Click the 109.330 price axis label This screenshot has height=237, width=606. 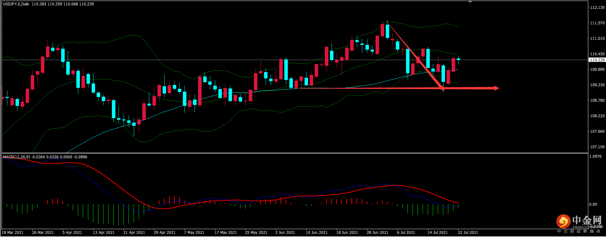pyautogui.click(x=597, y=85)
